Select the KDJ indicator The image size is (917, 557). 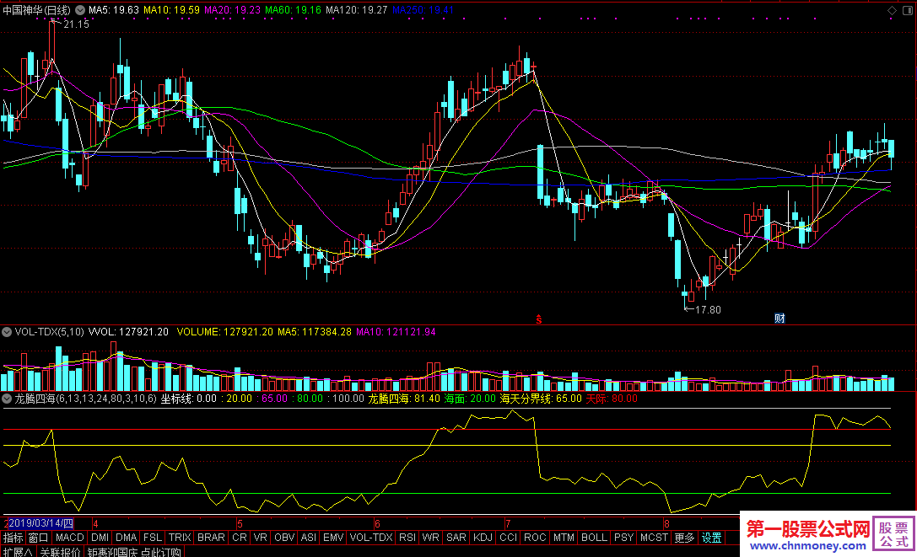(483, 537)
